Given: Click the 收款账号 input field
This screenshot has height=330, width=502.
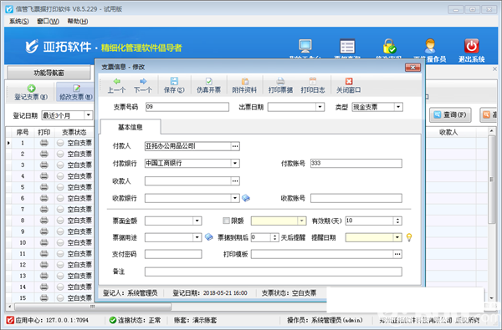Looking at the screenshot, I should pos(356,198).
